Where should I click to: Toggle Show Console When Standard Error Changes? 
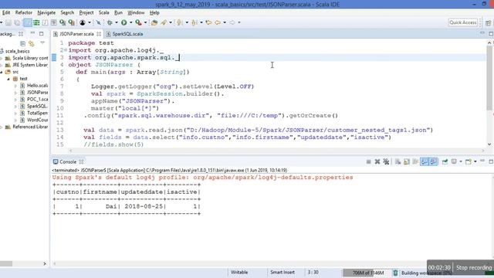434,161
